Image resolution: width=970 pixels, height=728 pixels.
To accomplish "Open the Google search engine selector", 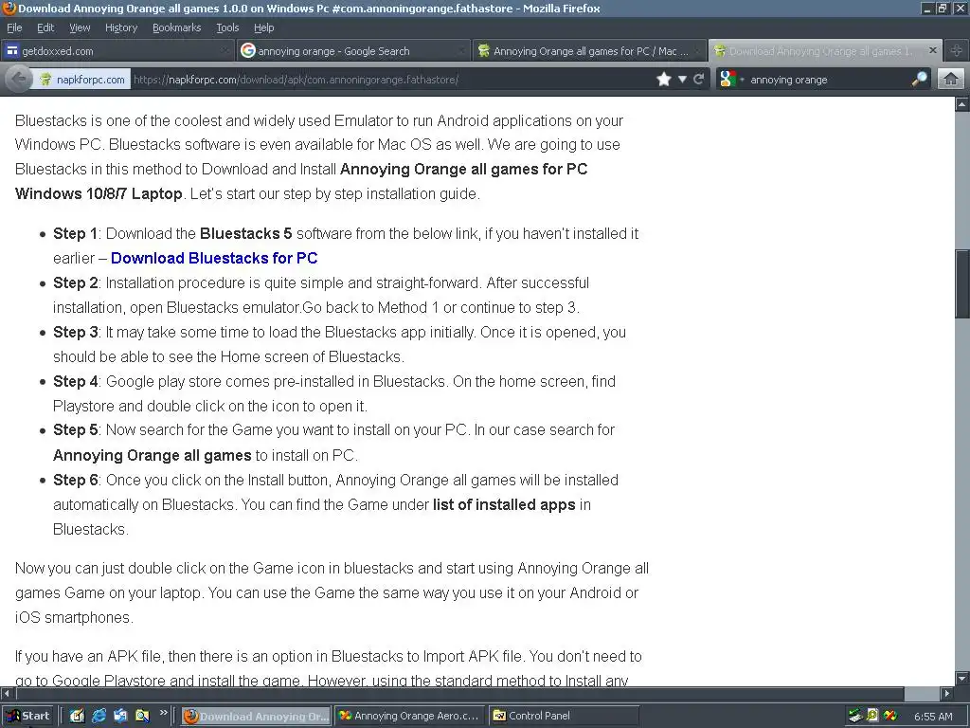I will pos(730,80).
